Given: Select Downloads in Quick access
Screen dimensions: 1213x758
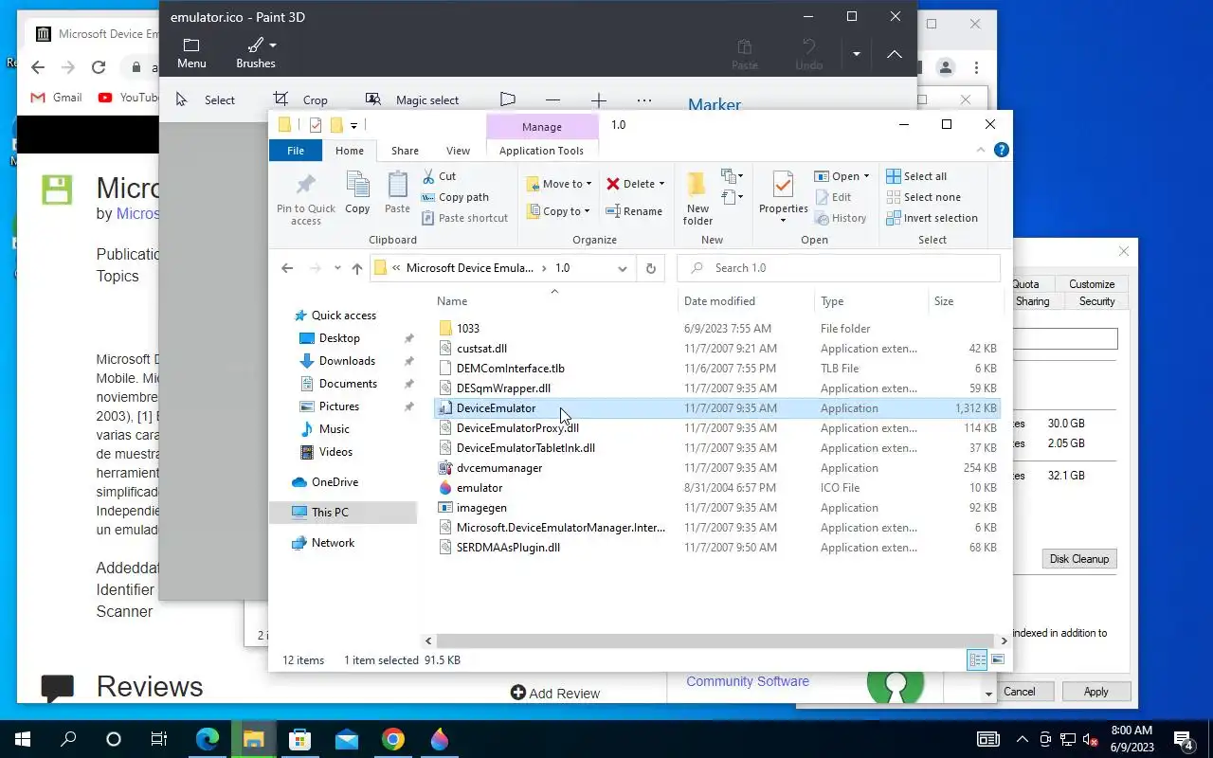Looking at the screenshot, I should click(347, 361).
